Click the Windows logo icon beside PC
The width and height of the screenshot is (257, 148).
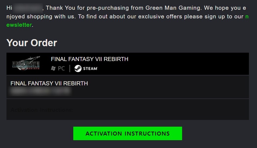tap(53, 69)
